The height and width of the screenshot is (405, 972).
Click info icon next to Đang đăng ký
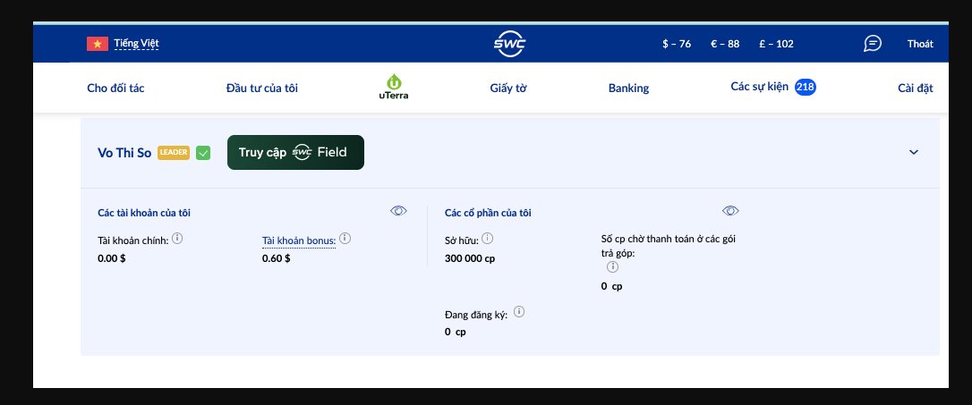[519, 312]
